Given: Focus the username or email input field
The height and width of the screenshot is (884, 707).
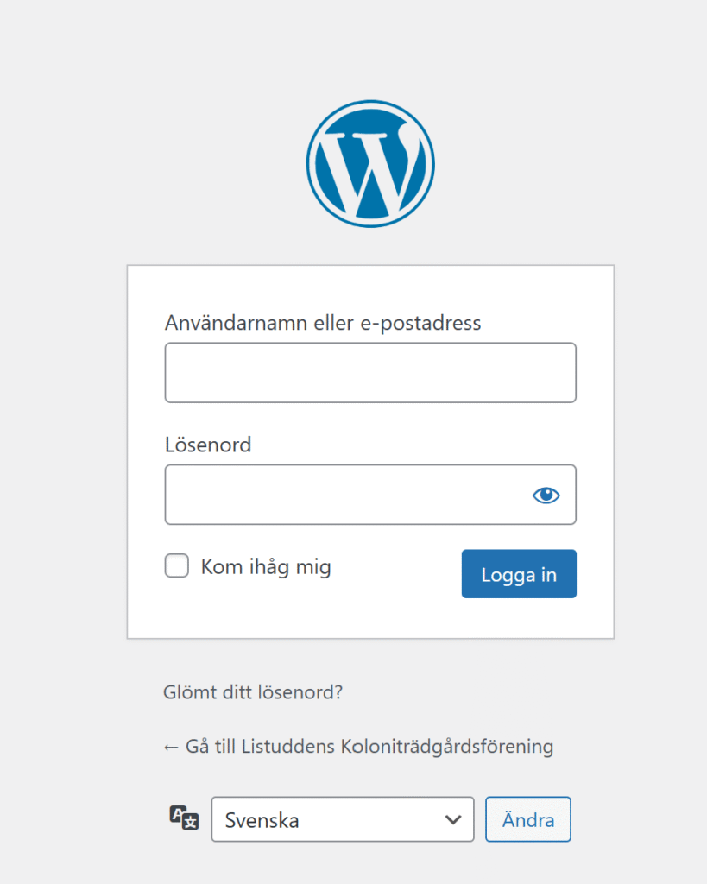Looking at the screenshot, I should pos(370,373).
